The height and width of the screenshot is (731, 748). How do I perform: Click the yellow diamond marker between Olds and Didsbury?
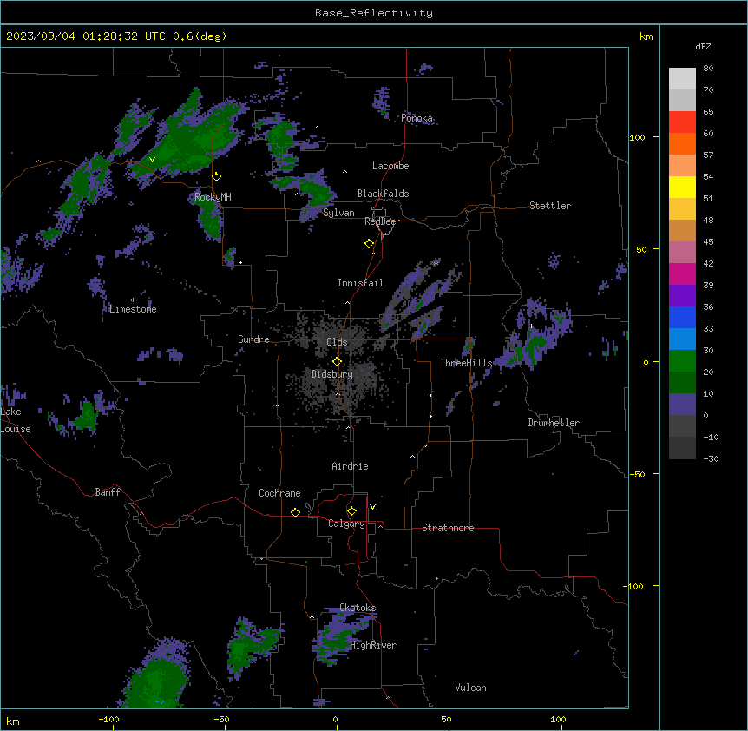(337, 362)
